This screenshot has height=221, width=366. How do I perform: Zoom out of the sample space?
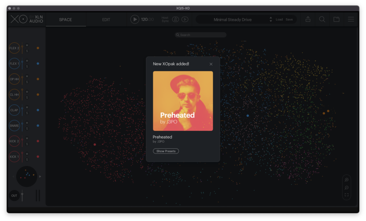coord(347,188)
